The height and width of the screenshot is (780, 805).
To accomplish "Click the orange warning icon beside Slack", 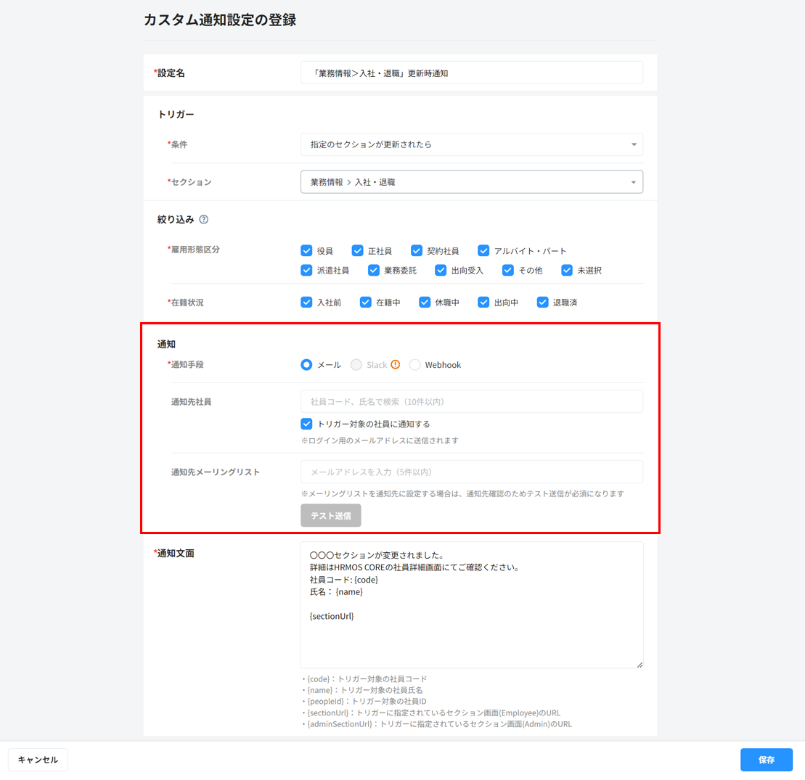I will point(396,365).
